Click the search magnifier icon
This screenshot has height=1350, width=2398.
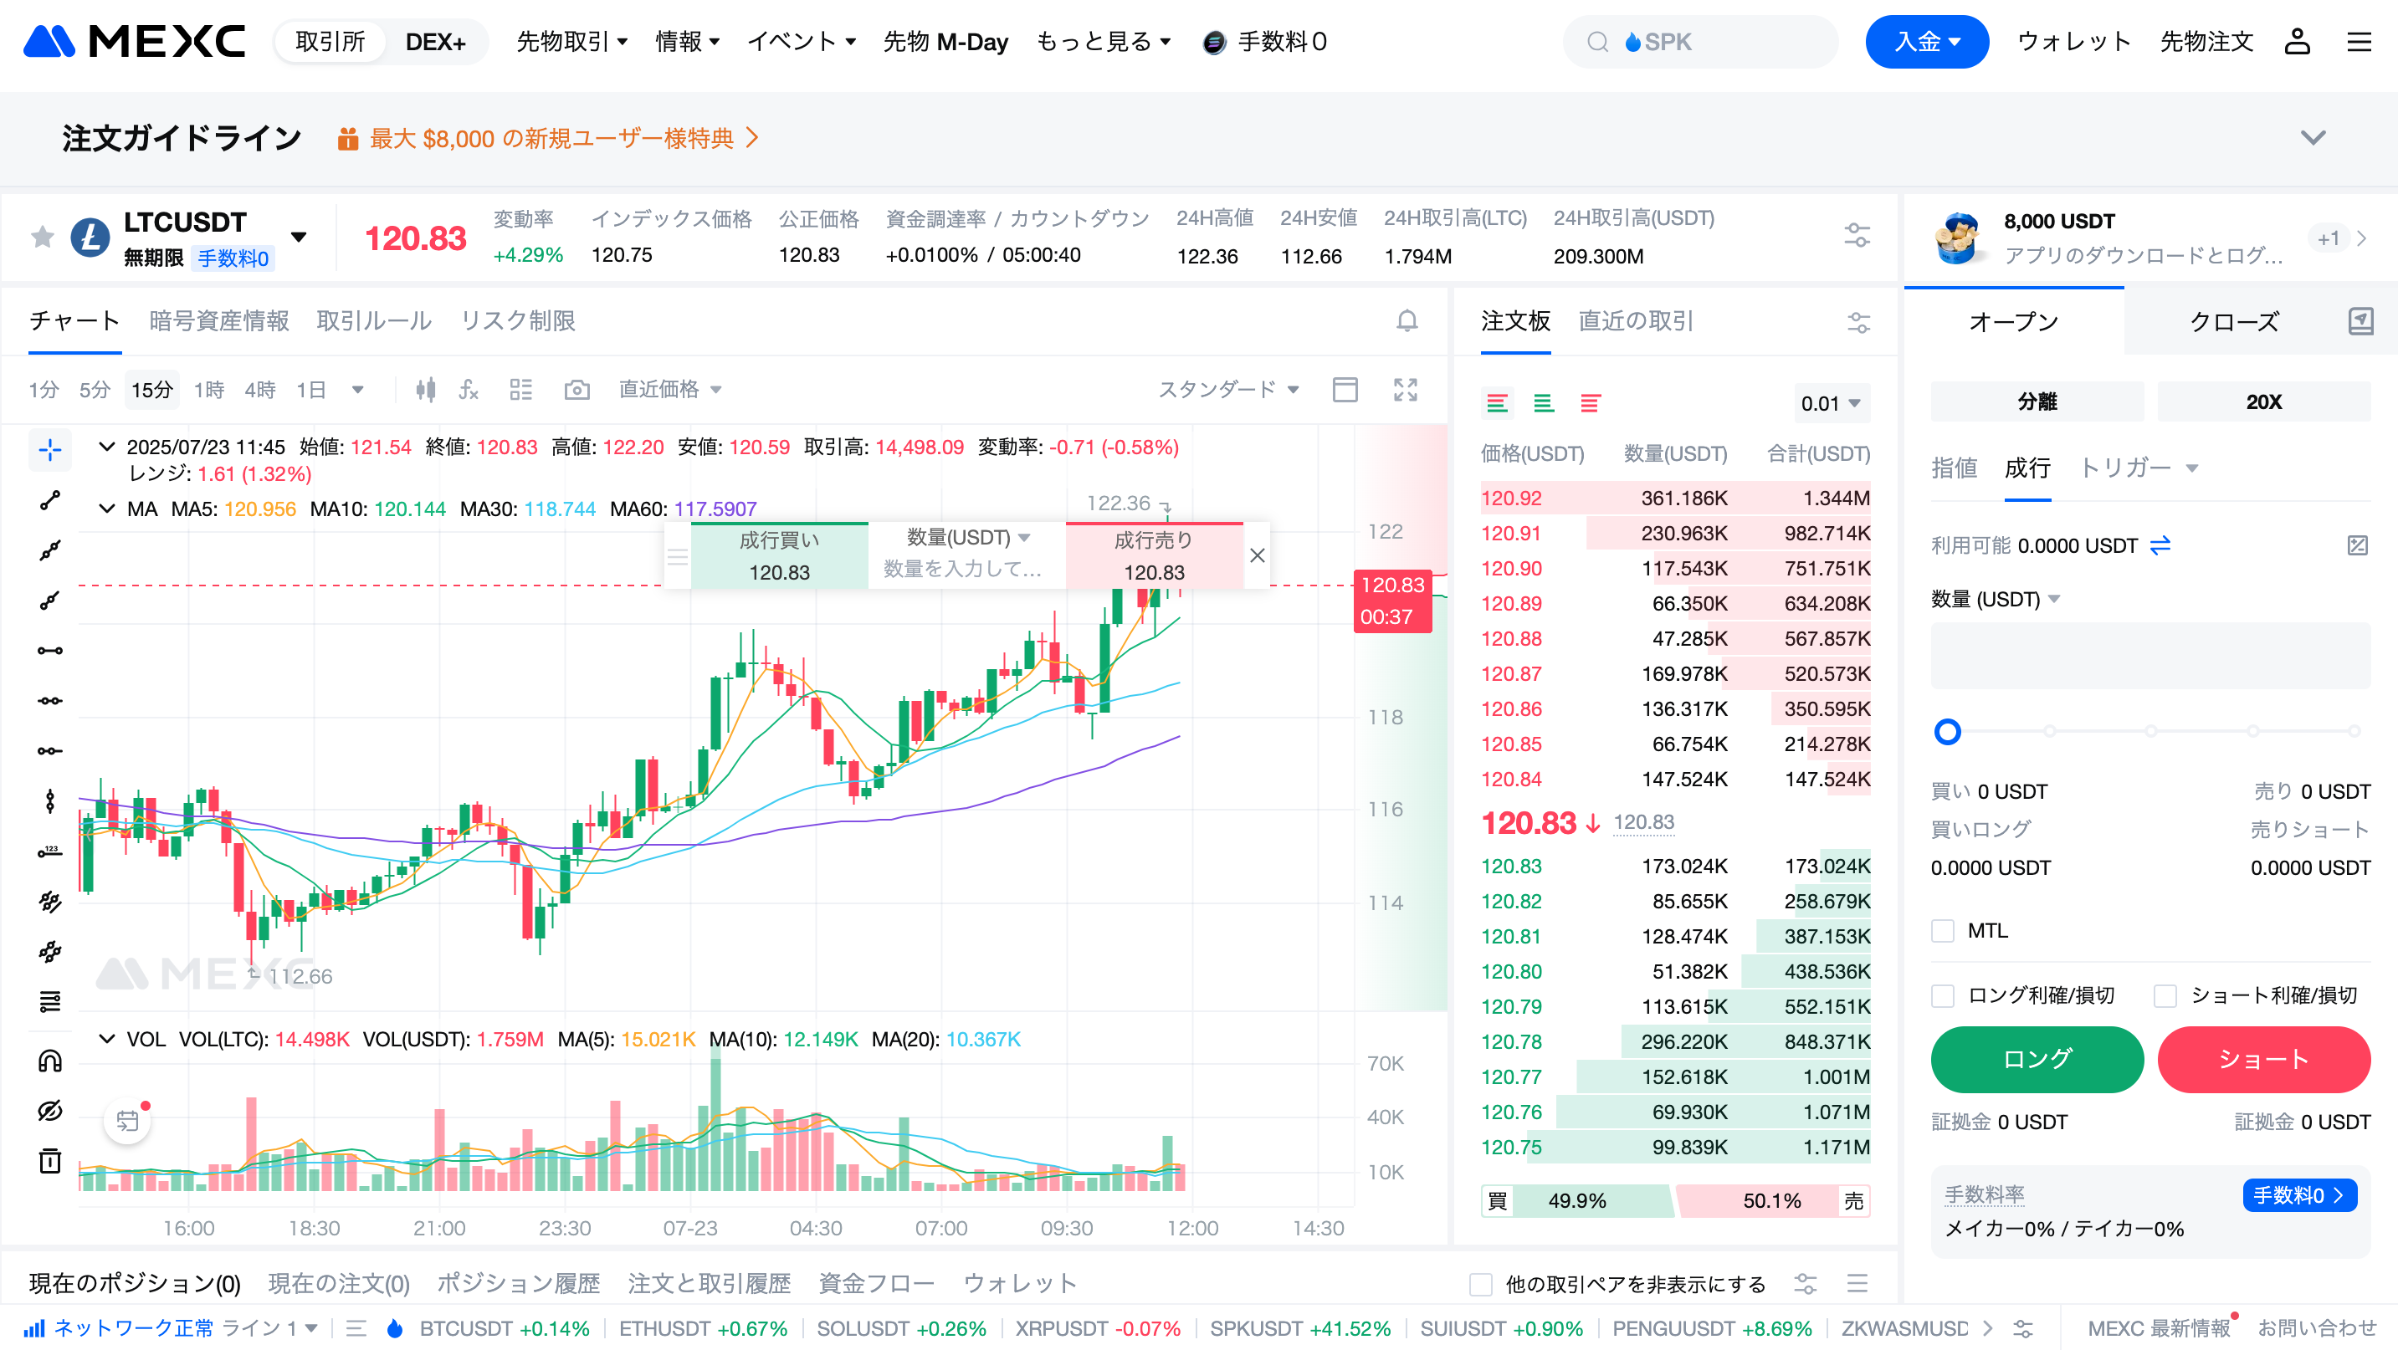point(1597,42)
